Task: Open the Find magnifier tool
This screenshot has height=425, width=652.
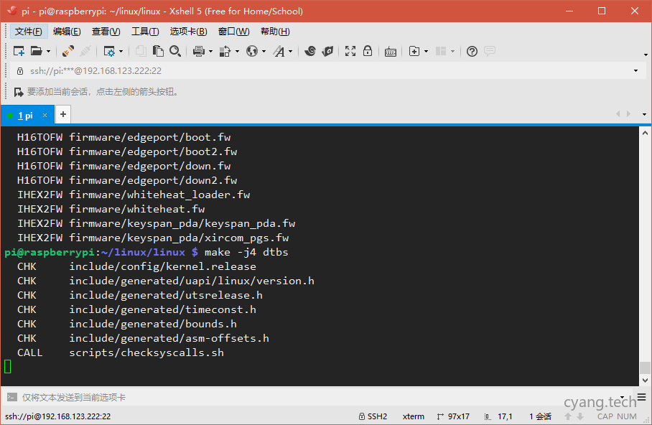Action: coord(175,51)
